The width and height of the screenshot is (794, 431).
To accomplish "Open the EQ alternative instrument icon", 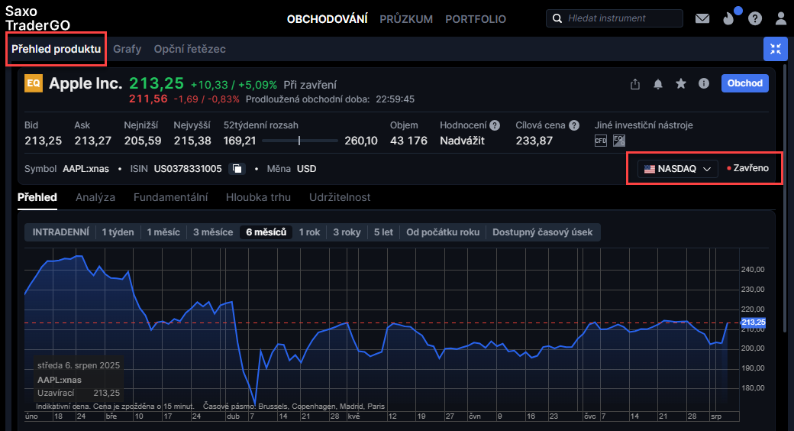I will click(619, 141).
